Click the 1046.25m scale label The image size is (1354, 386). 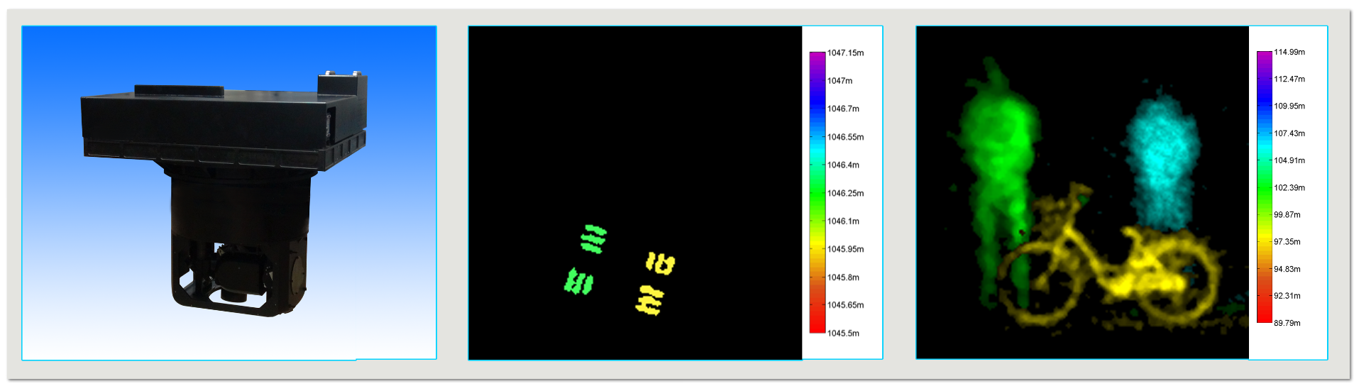[845, 193]
